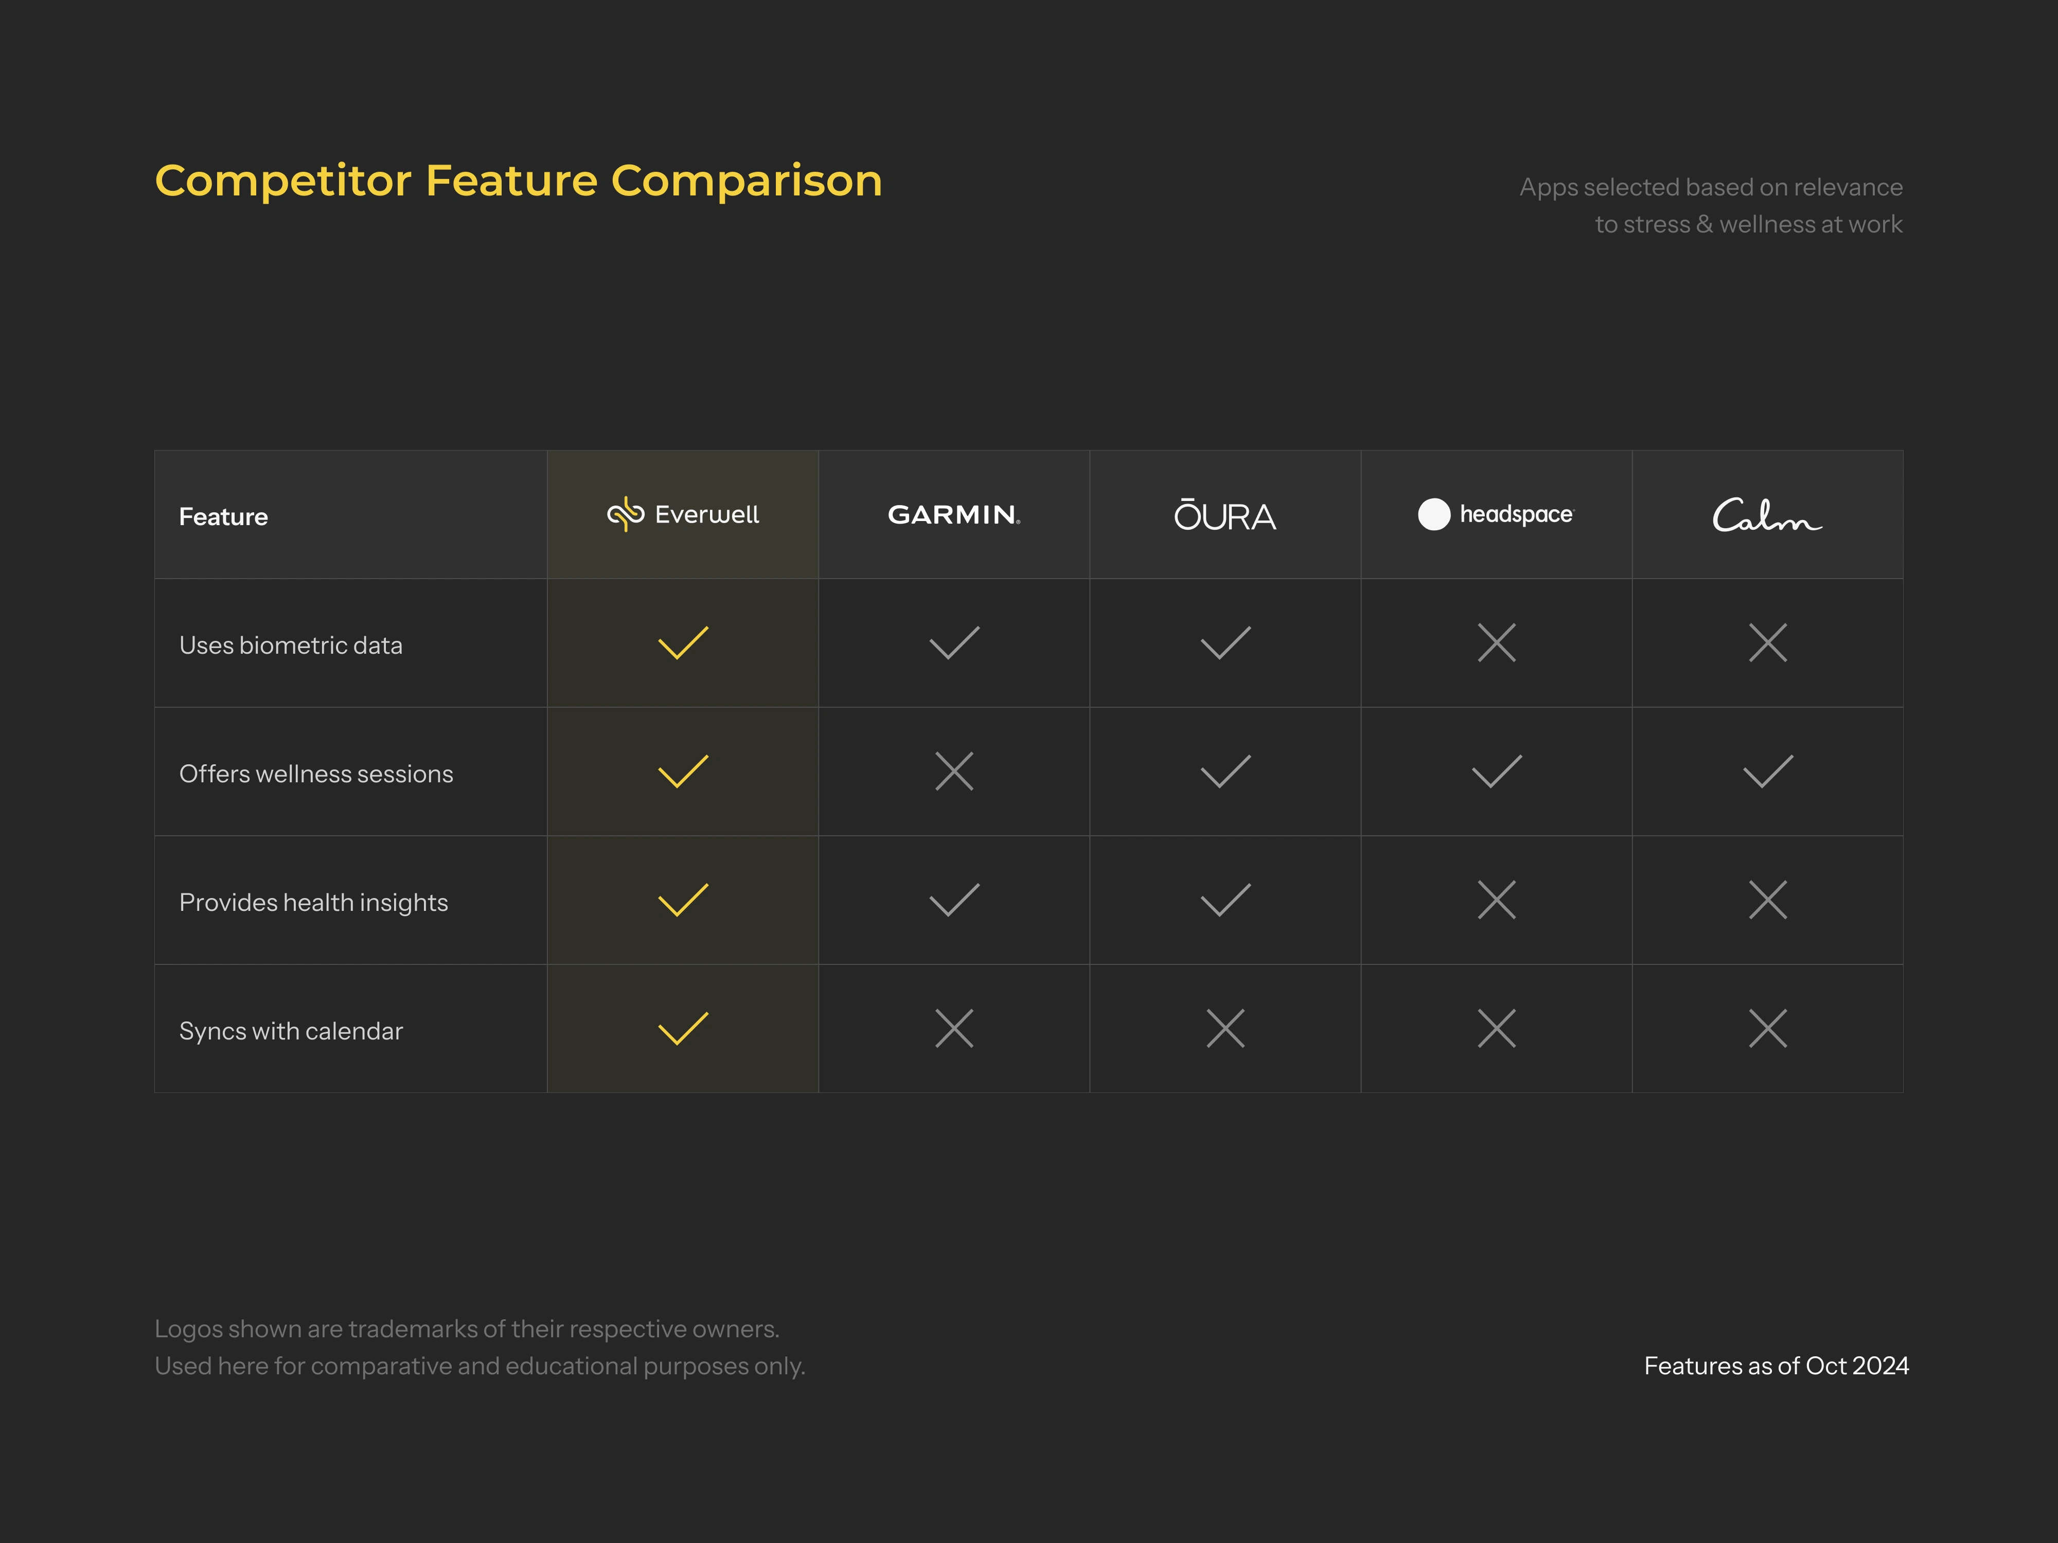Viewport: 2058px width, 1543px height.
Task: Click Everwell's yellow check for biometric data
Action: click(683, 643)
